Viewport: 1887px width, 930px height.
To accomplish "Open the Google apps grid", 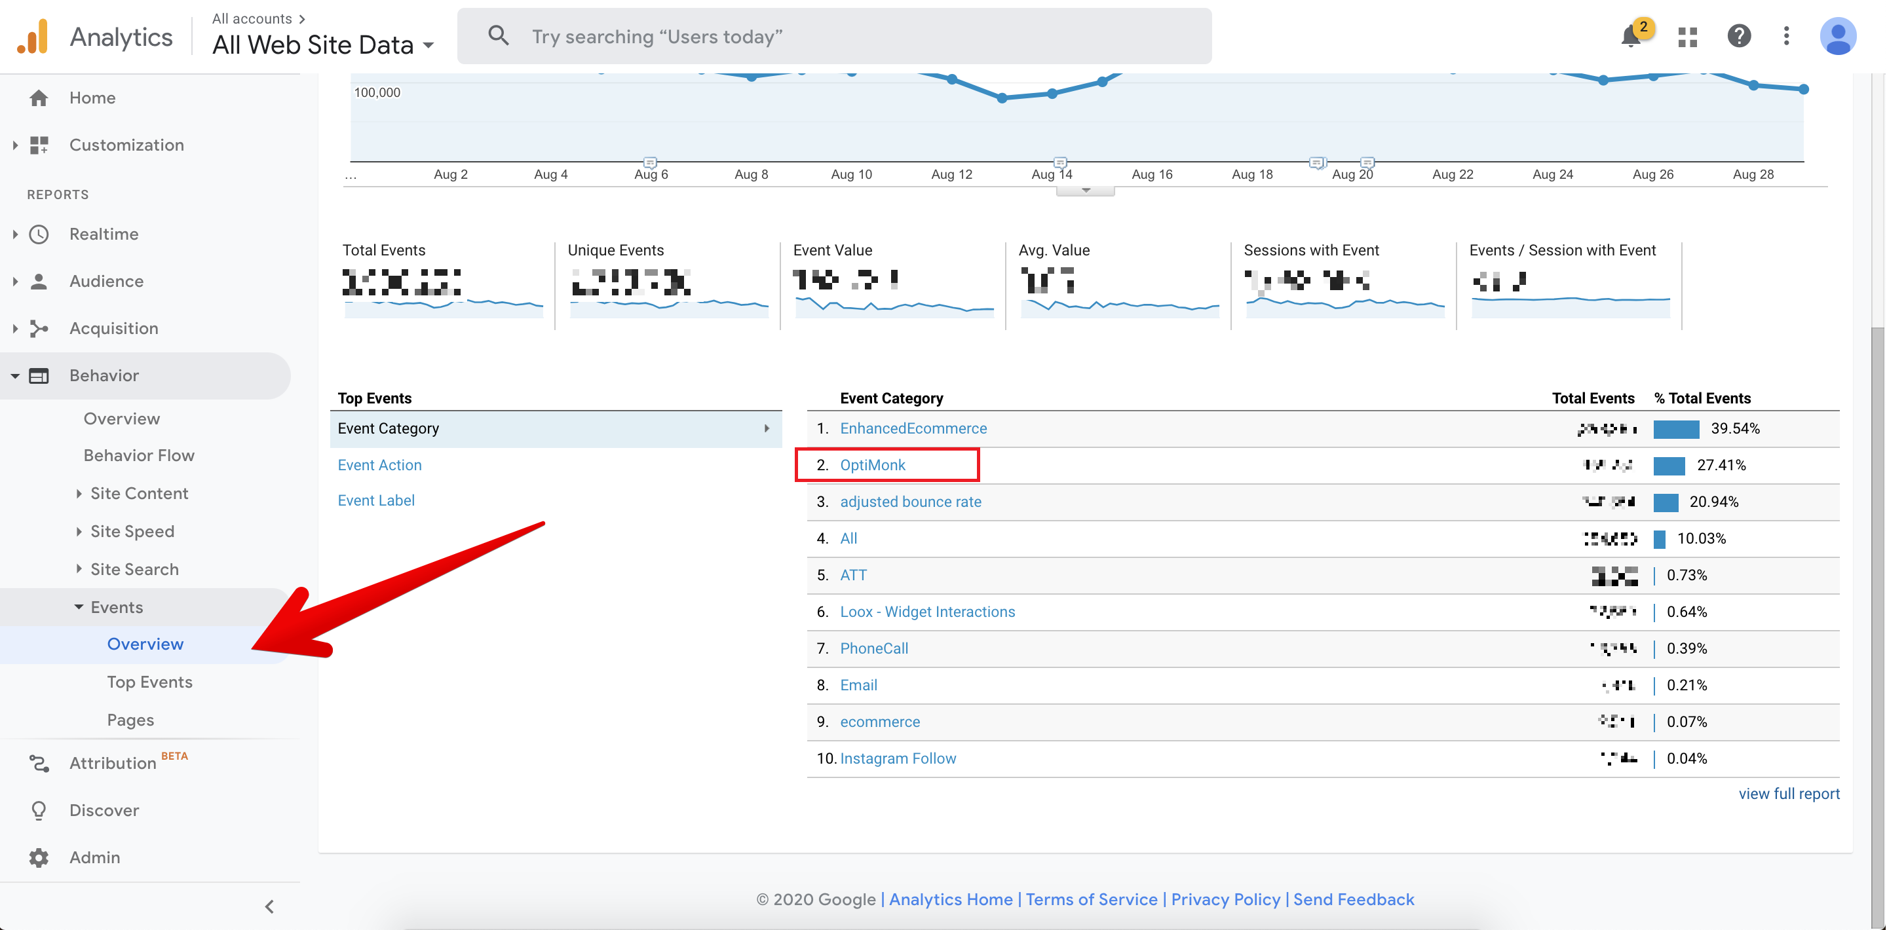I will click(x=1688, y=37).
